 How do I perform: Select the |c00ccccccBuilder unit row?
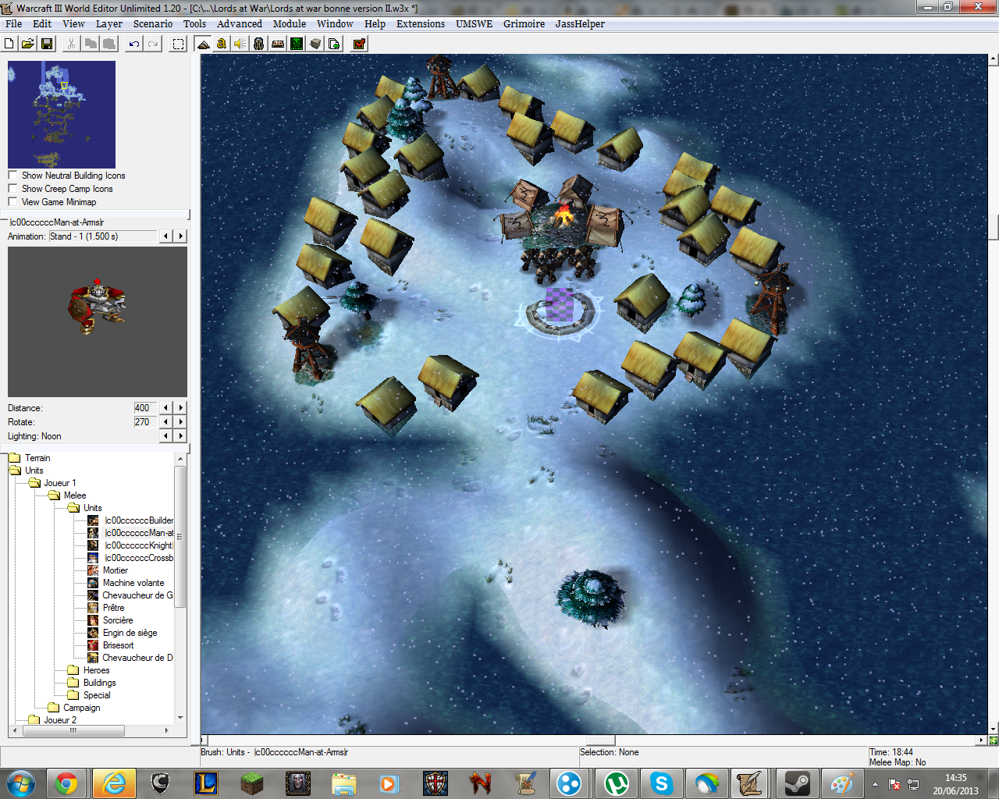tap(139, 520)
